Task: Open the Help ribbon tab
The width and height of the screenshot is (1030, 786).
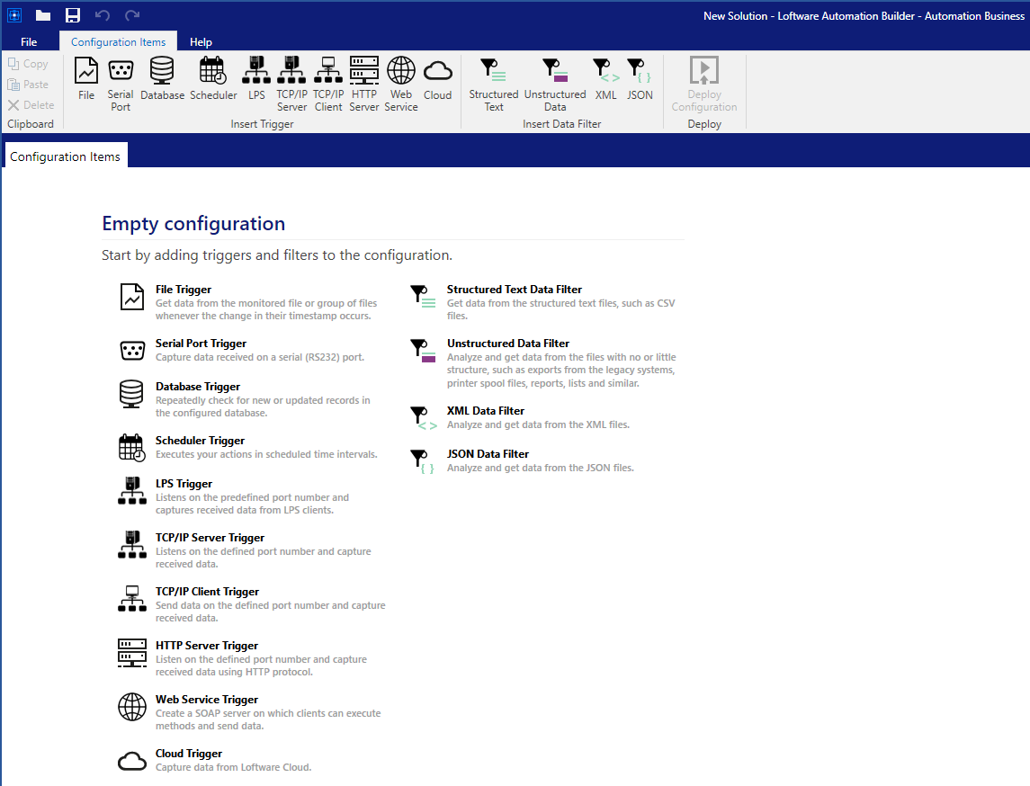Action: pyautogui.click(x=201, y=42)
